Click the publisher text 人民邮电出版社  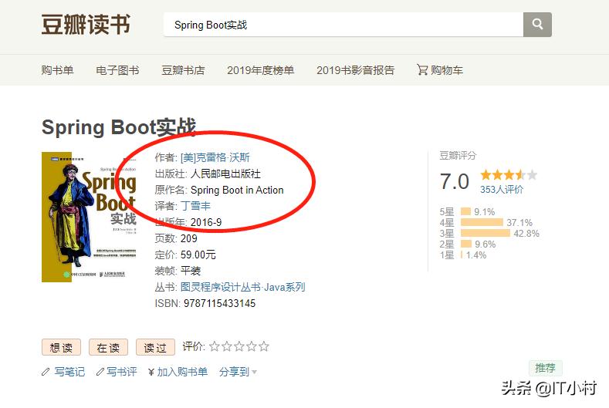point(225,174)
